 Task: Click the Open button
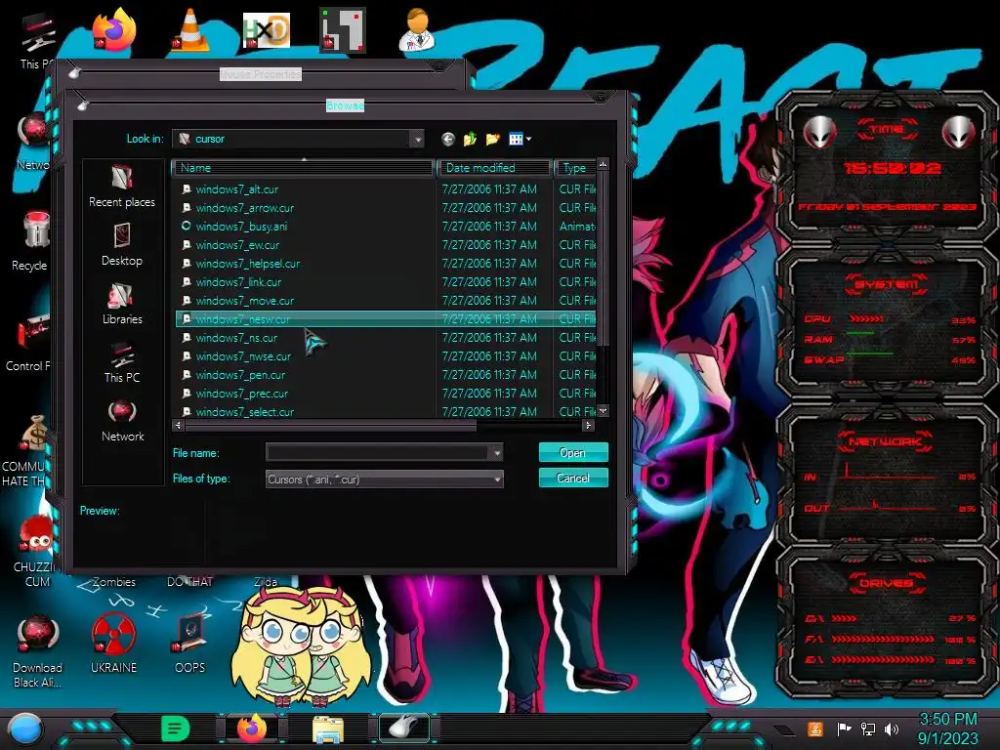point(572,452)
